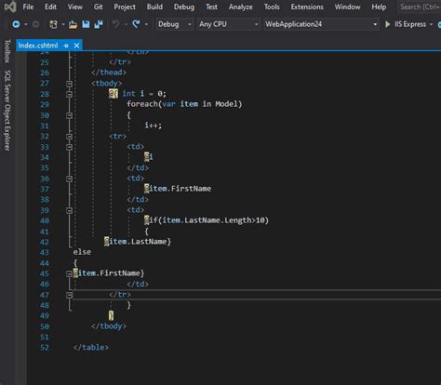441x385 pixels.
Task: Save the file with the floppy disk icon
Action: click(x=86, y=24)
